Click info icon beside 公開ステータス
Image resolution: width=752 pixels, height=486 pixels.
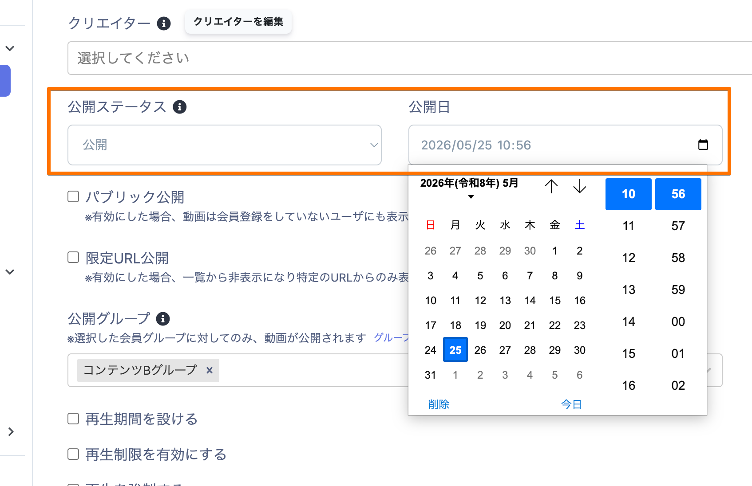(x=179, y=107)
